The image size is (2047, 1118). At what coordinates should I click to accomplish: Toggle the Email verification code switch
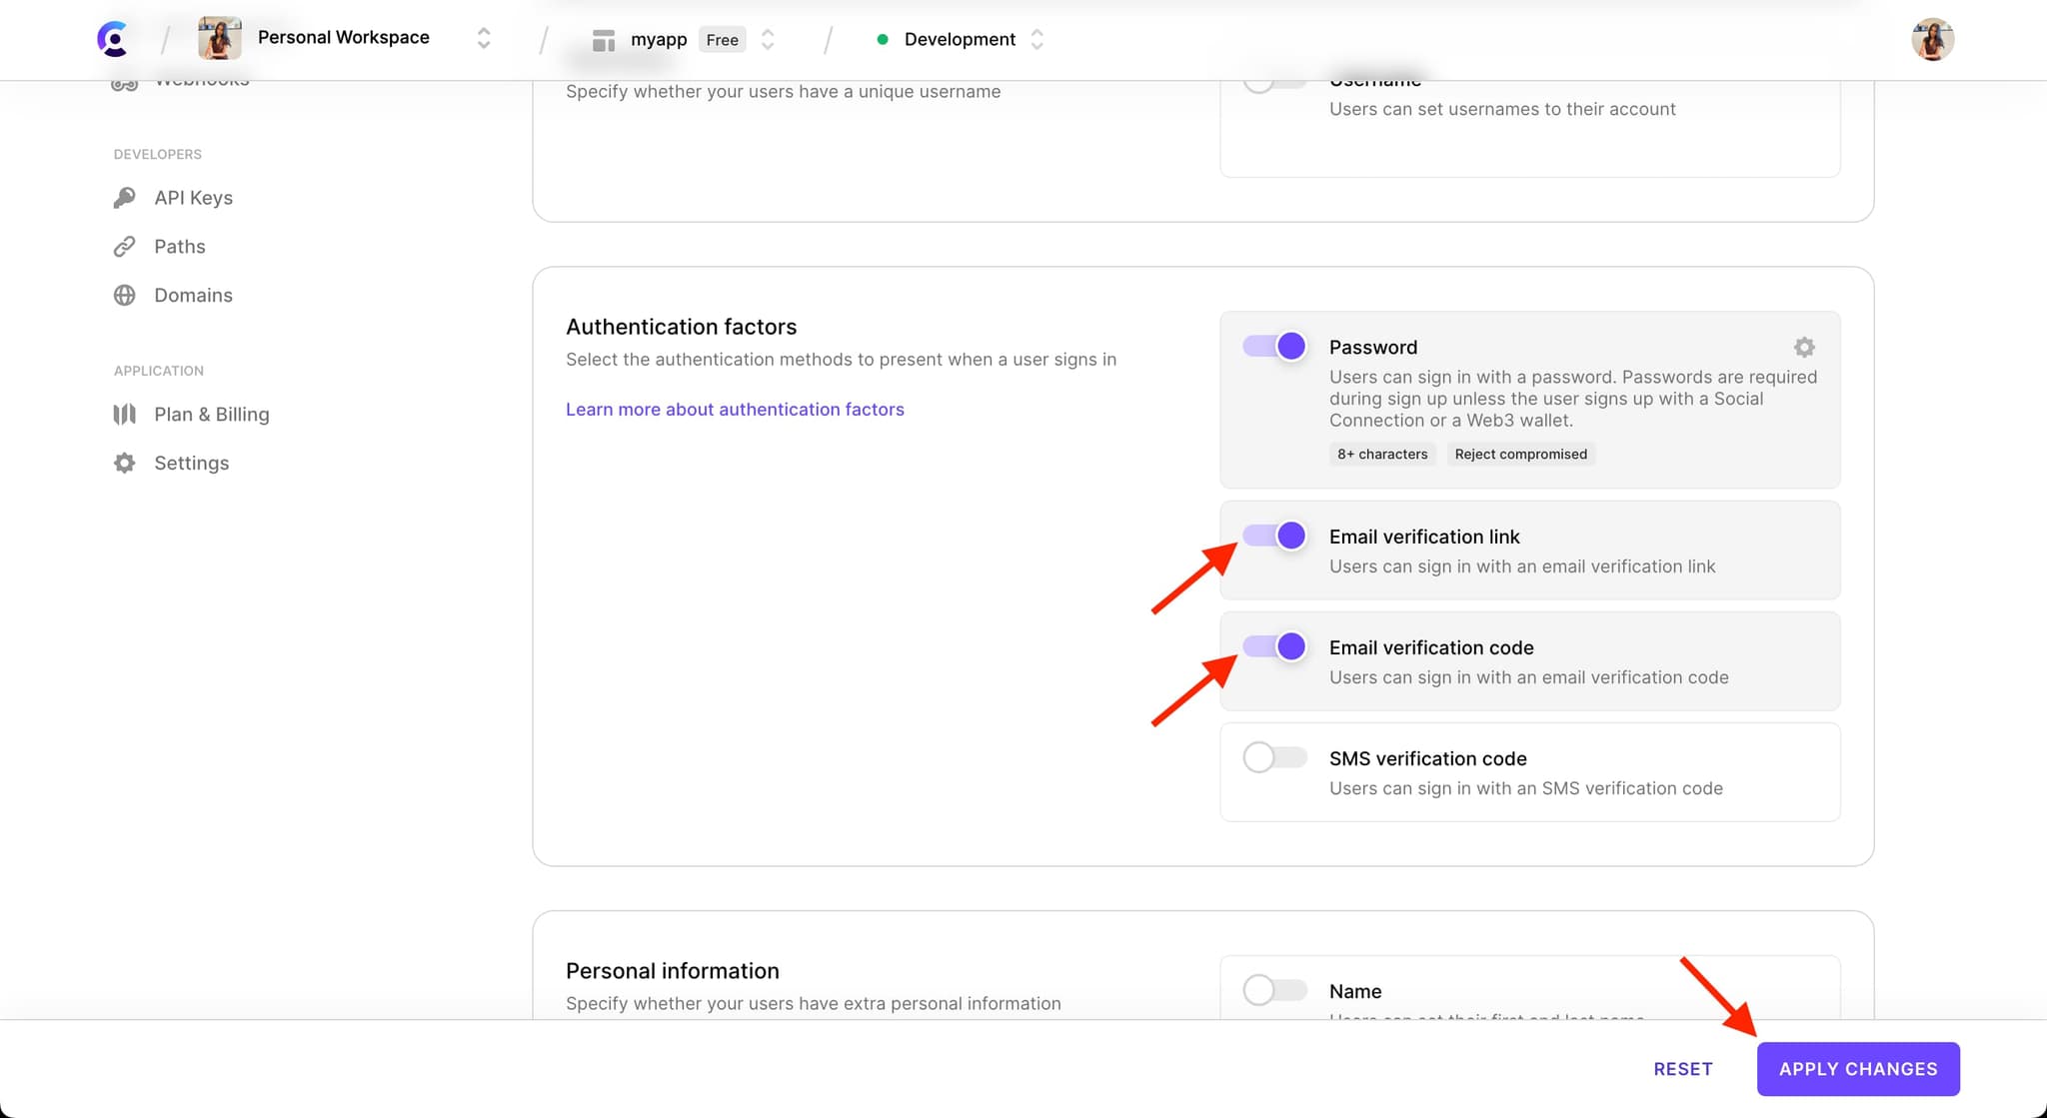(1273, 645)
